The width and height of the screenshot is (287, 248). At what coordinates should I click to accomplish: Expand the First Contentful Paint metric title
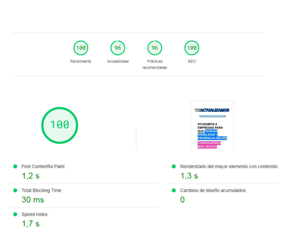point(43,166)
